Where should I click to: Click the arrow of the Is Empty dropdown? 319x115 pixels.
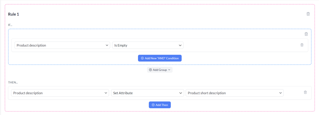pos(180,45)
